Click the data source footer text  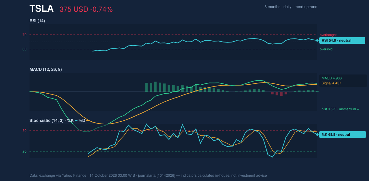pos(148,175)
